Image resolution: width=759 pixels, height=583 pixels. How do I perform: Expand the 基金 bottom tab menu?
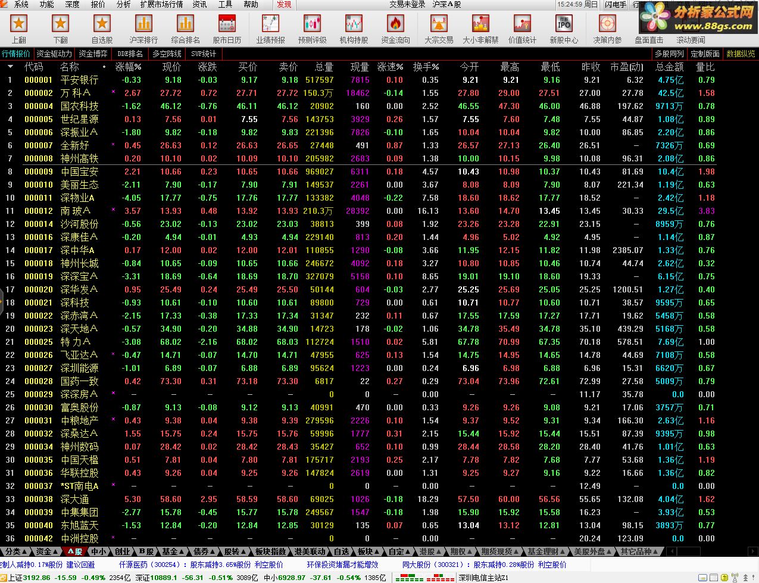click(x=173, y=551)
